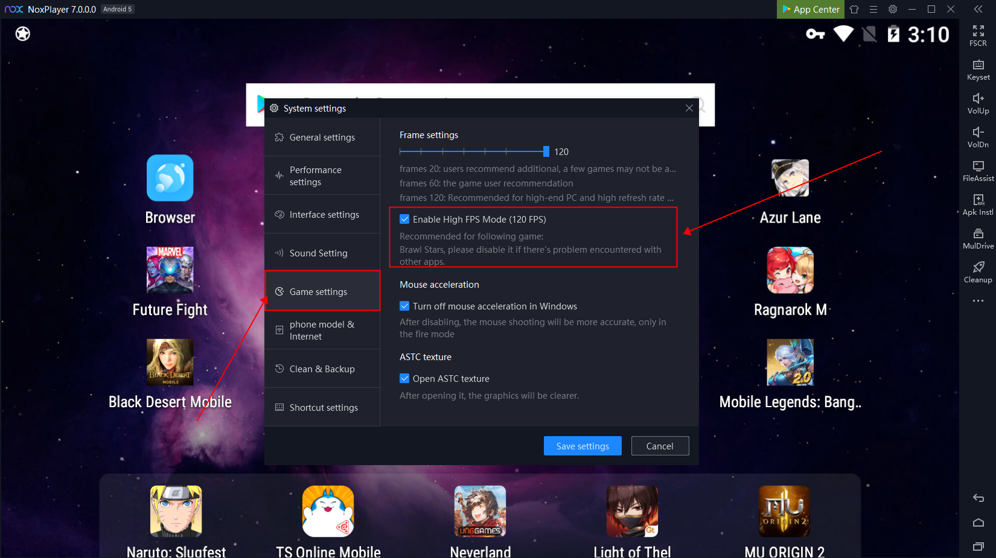Image resolution: width=996 pixels, height=558 pixels.
Task: Open the FileAssist tool
Action: click(978, 170)
